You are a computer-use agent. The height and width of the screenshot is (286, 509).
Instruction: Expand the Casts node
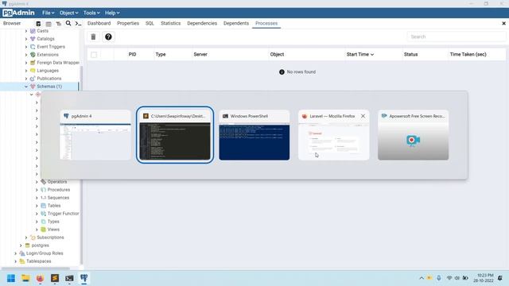pyautogui.click(x=26, y=31)
